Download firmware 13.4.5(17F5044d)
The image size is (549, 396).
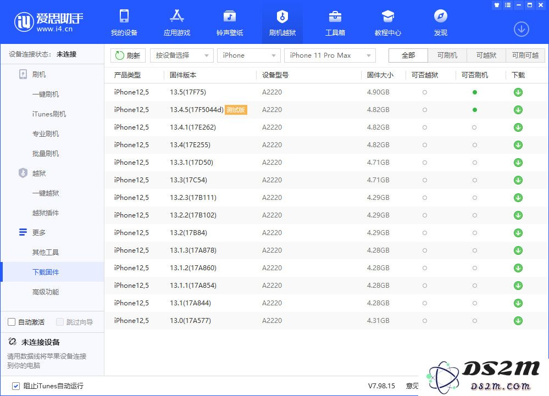[518, 110]
